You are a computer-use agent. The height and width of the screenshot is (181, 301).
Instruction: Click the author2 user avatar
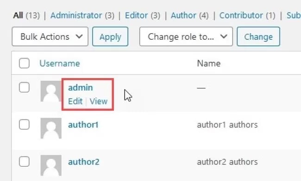click(51, 165)
